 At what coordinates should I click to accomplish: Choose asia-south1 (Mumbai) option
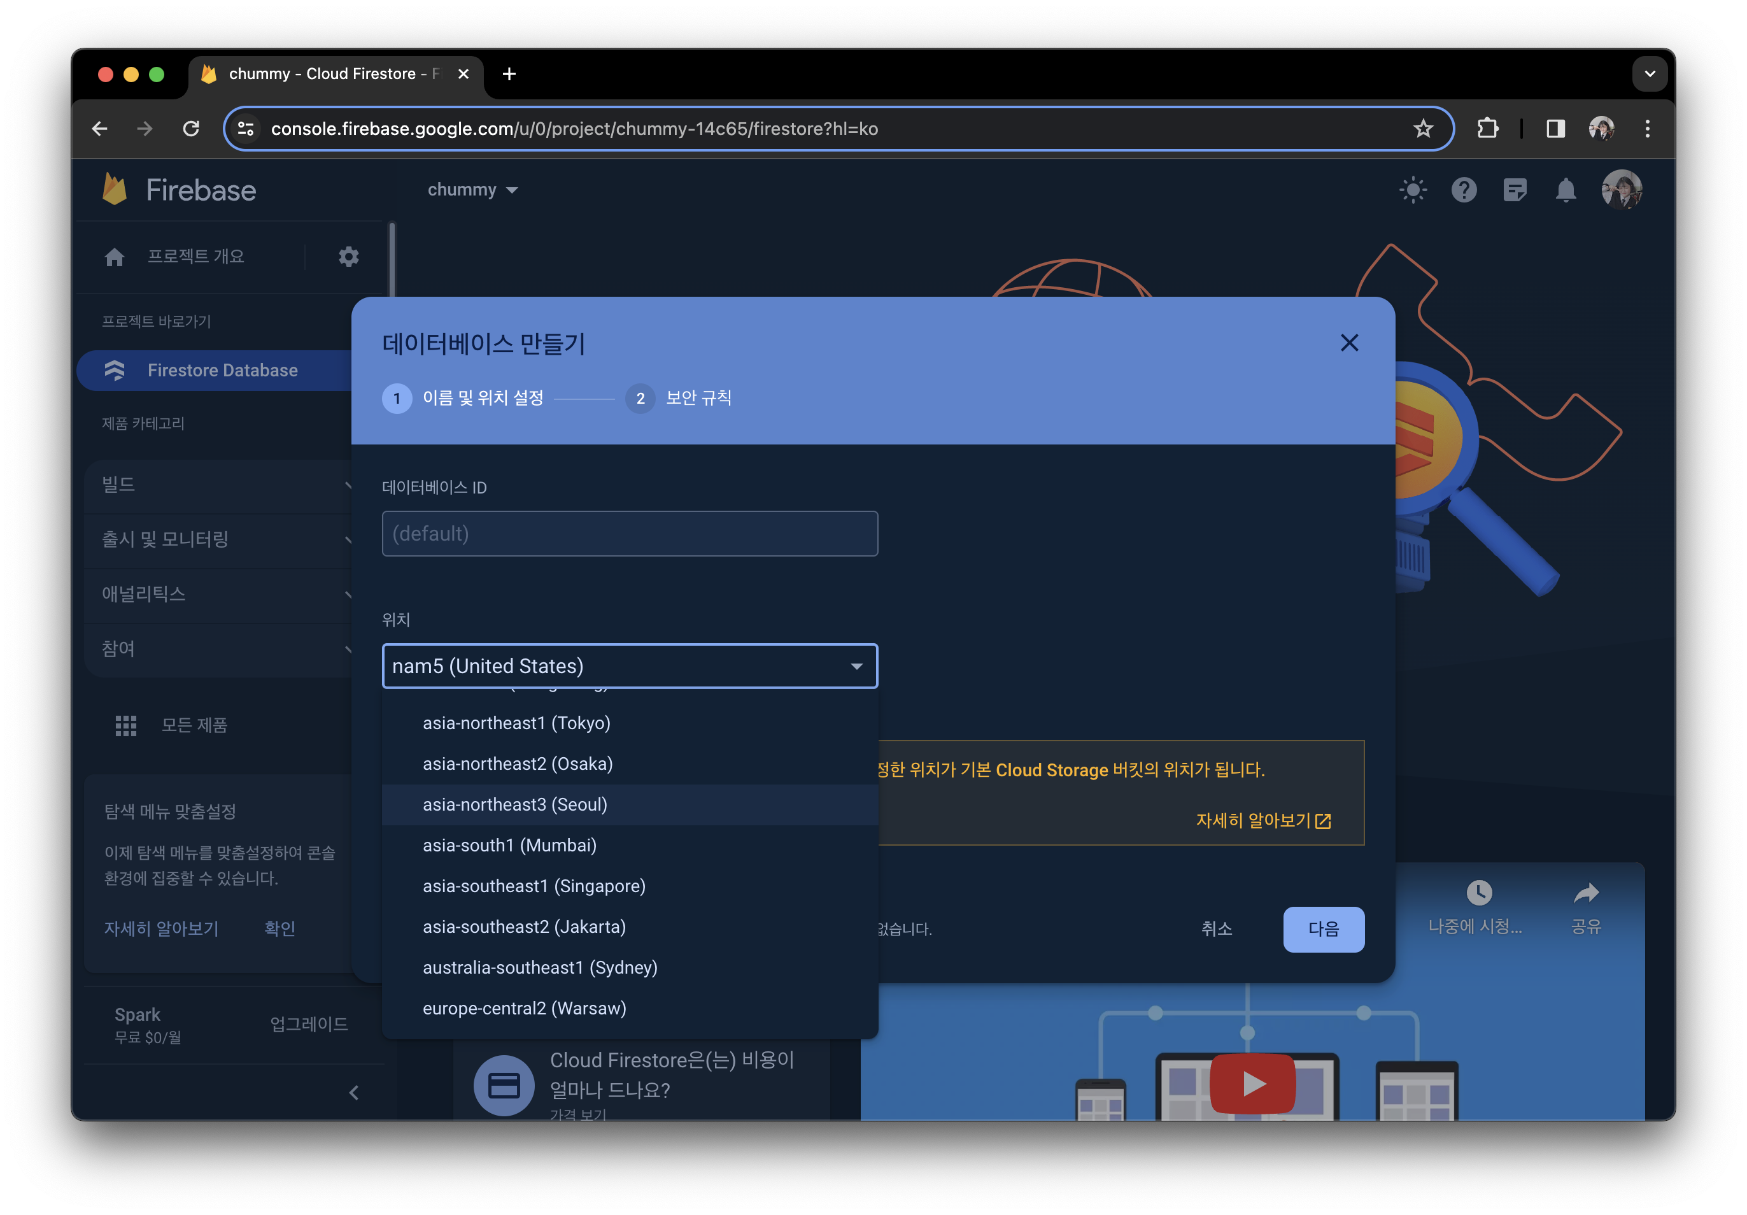(630, 846)
